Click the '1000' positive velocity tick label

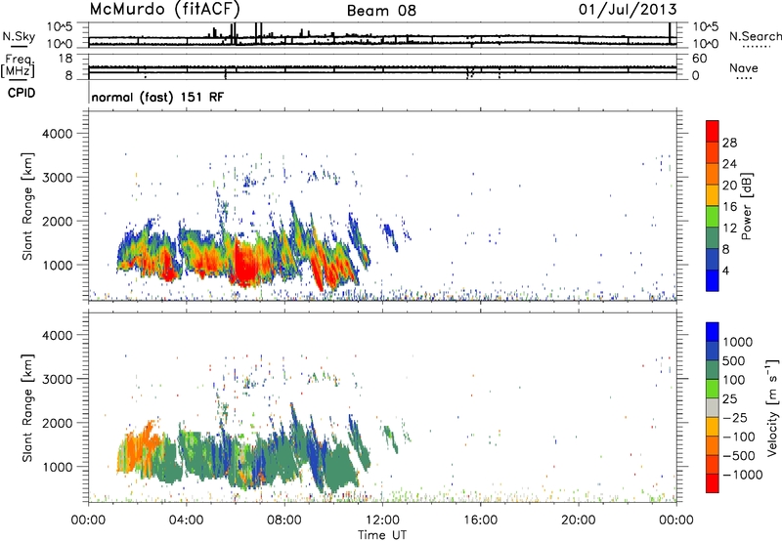738,342
